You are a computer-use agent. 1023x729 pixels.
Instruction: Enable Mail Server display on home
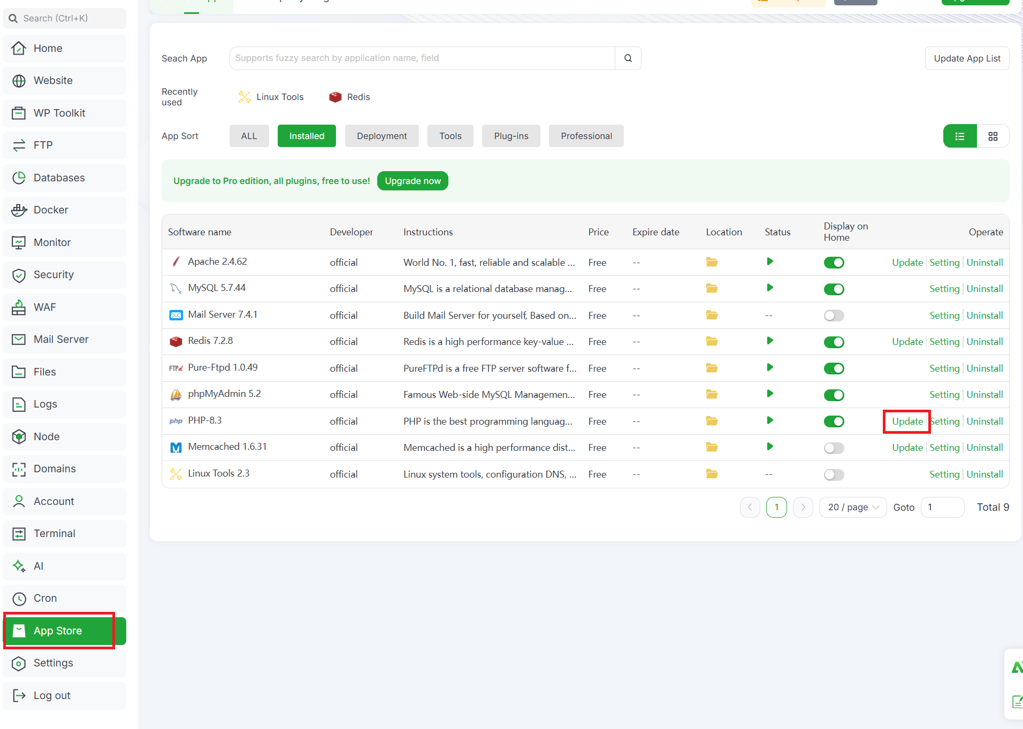point(834,316)
